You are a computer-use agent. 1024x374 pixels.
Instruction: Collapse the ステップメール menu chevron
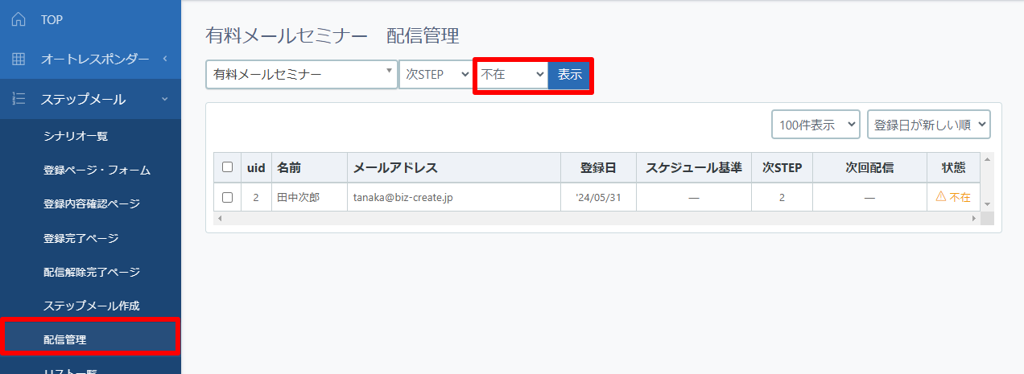tap(164, 99)
